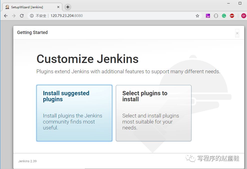Open the green Grammarly extension
The image size is (247, 169).
[224, 16]
